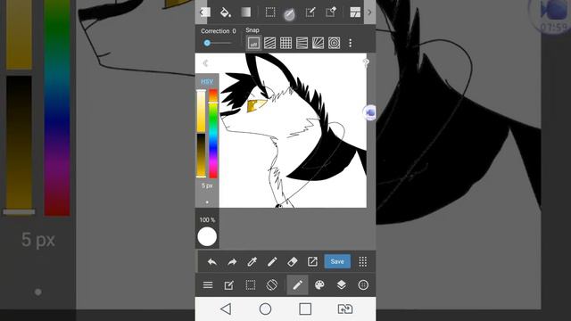Enable radial lines snap
This screenshot has width=571, height=321.
tap(318, 44)
